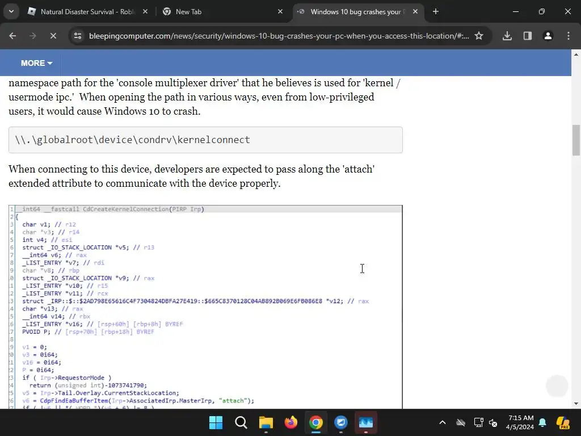Open the network display tray icon

pos(478,422)
